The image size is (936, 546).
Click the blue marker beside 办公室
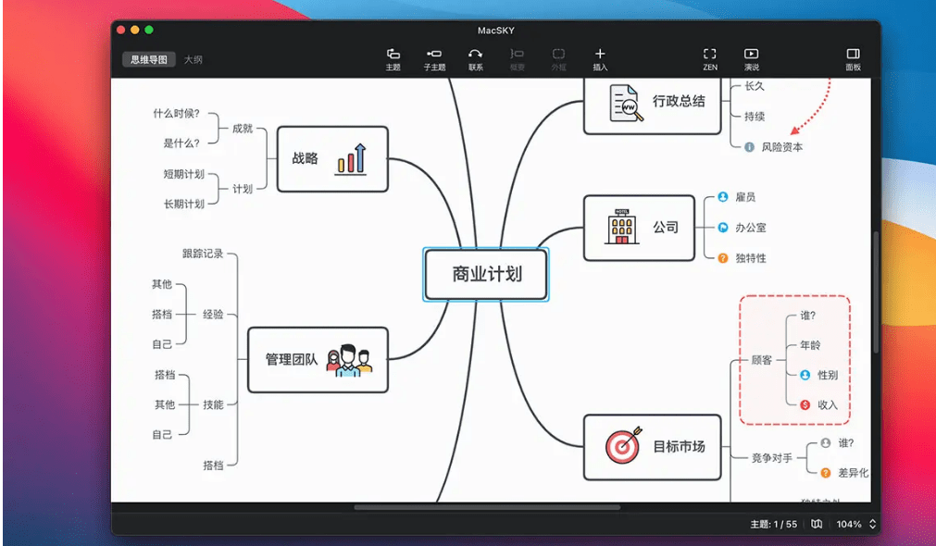click(723, 228)
